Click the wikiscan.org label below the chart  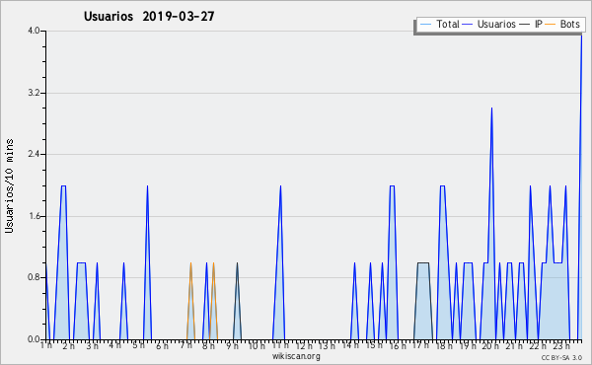pos(296,356)
